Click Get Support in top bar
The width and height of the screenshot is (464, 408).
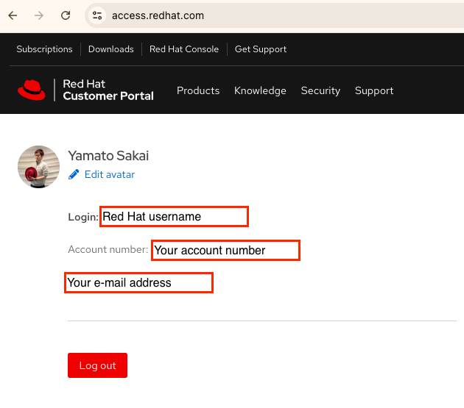tap(260, 49)
